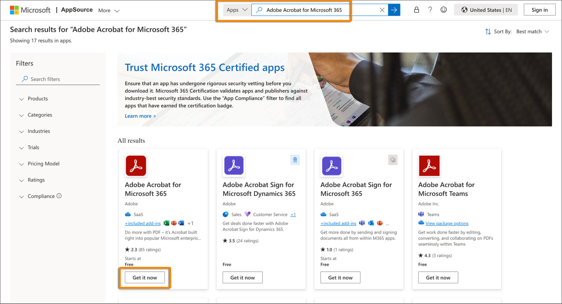This screenshot has height=304, width=562.
Task: Follow the Learn more link in banner
Action: [x=140, y=116]
